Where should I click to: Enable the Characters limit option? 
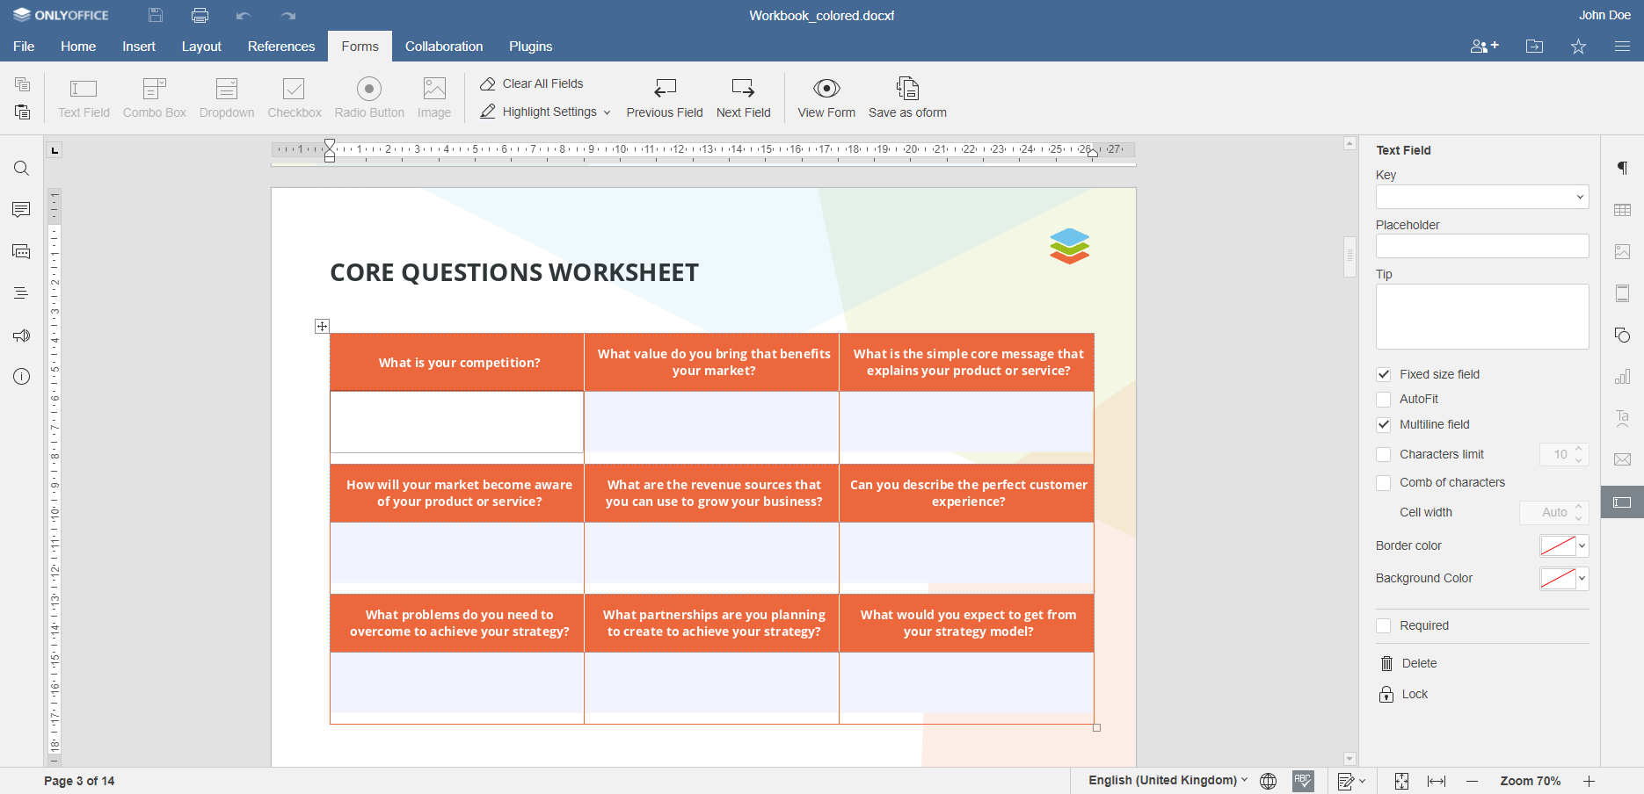pyautogui.click(x=1384, y=454)
